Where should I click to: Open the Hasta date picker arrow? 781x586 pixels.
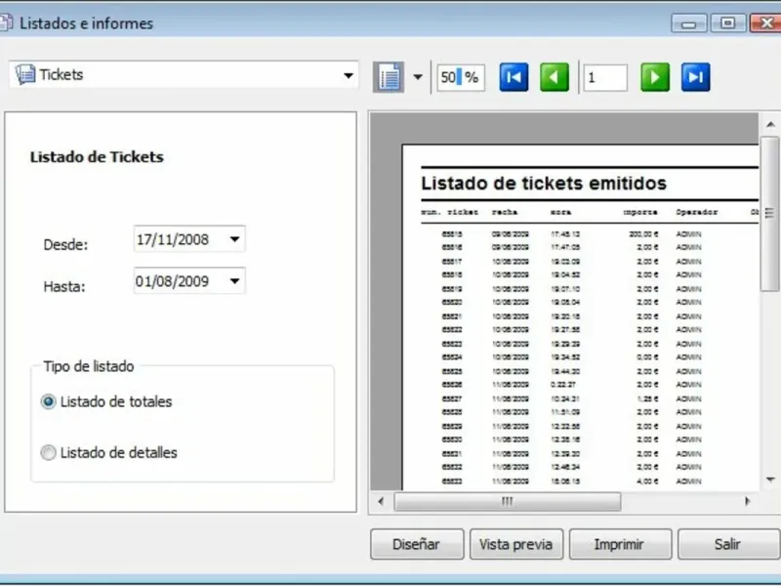pos(234,281)
